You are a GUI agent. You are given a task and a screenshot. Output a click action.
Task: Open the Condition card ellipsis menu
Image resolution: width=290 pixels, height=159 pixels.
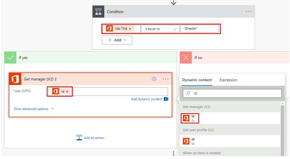pyautogui.click(x=248, y=12)
